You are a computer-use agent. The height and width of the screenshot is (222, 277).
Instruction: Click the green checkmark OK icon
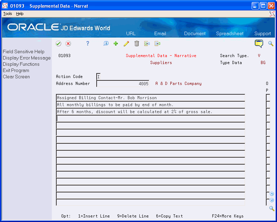click(58, 43)
